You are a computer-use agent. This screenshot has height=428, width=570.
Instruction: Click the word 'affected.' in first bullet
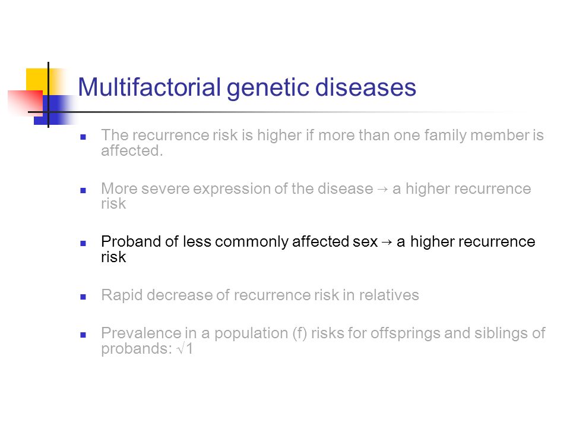pos(132,150)
